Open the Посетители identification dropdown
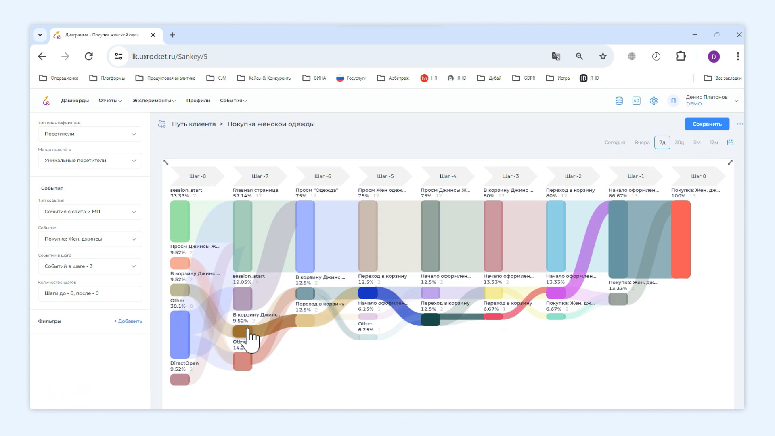The width and height of the screenshot is (775, 436). pos(90,134)
